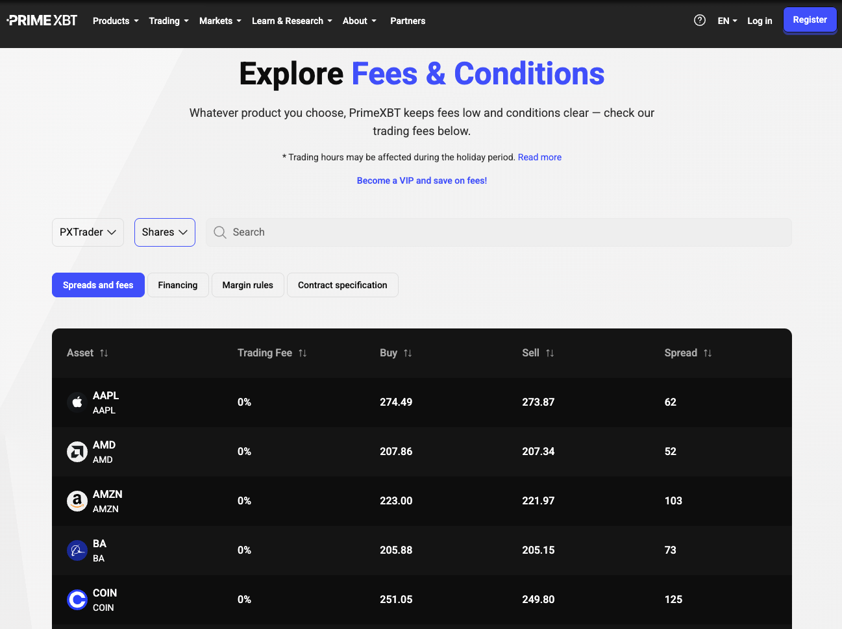Expand the PXTrader platform dropdown

tap(88, 232)
